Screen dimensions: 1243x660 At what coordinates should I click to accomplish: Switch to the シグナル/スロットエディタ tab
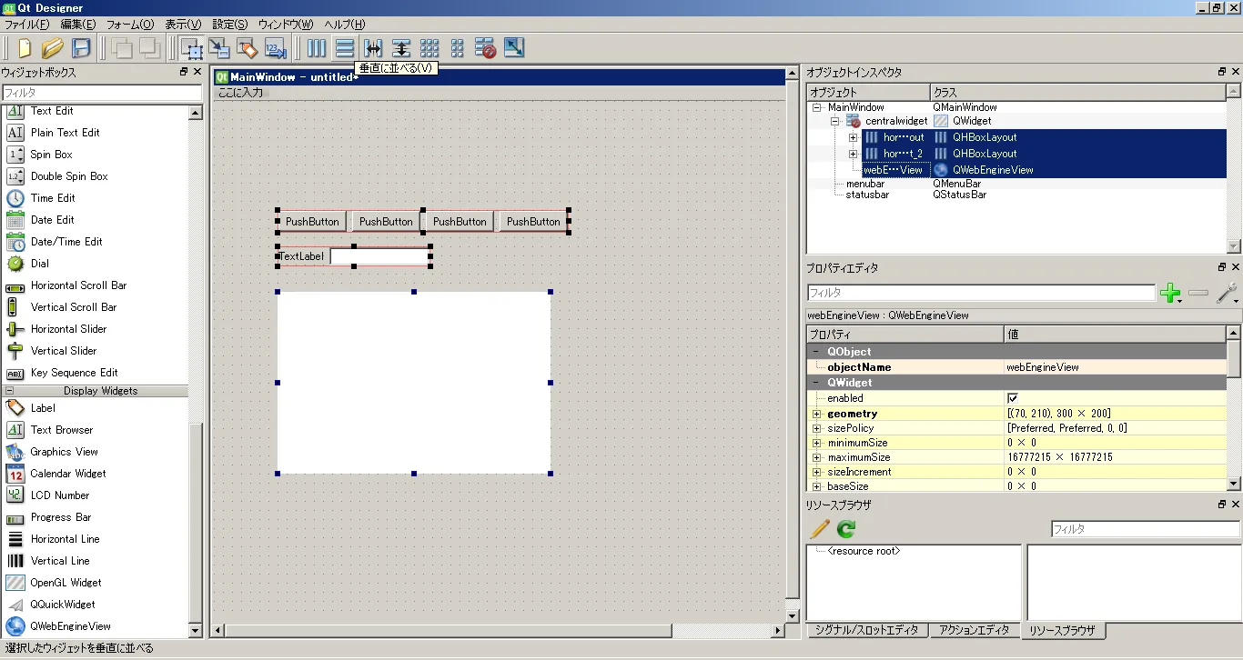pyautogui.click(x=867, y=630)
